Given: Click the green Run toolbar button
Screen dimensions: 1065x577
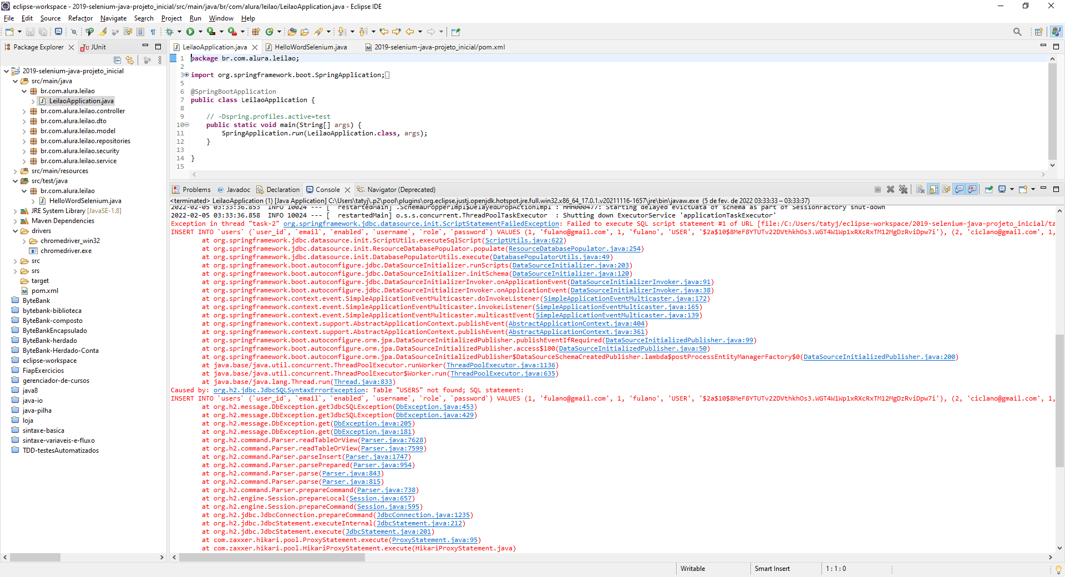Looking at the screenshot, I should click(190, 32).
